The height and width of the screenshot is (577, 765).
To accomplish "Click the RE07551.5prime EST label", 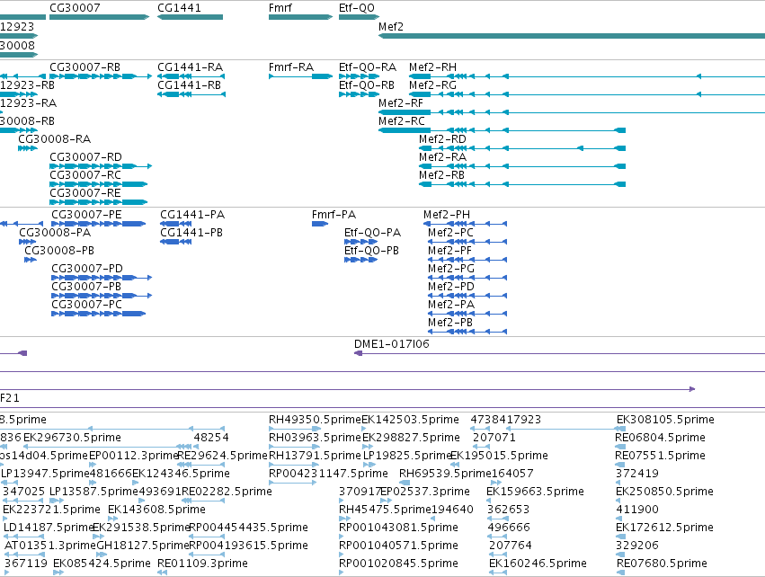I will (660, 456).
